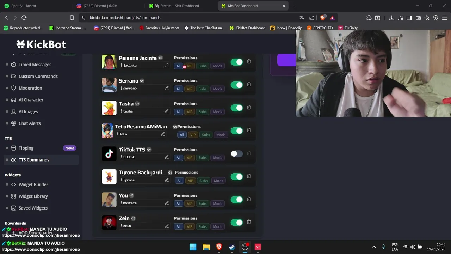451x254 pixels.
Task: Open Moderation in sidebar
Action: (x=30, y=88)
